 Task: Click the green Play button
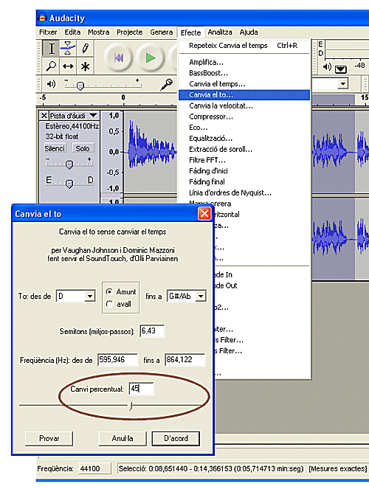point(151,58)
